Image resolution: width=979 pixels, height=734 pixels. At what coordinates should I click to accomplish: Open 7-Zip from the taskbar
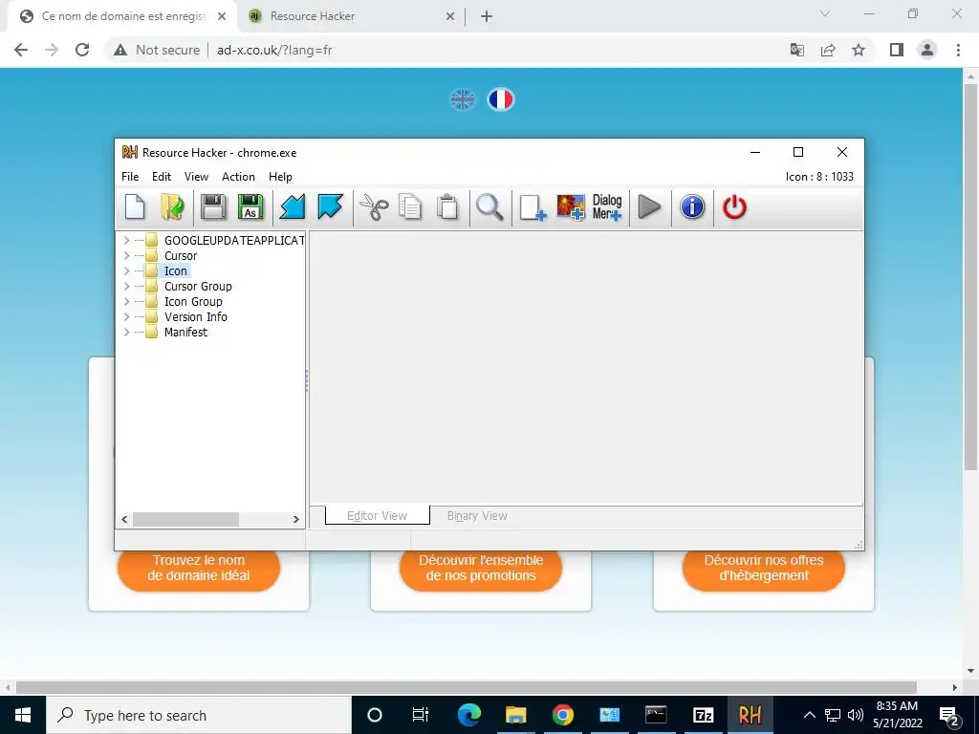coord(703,715)
